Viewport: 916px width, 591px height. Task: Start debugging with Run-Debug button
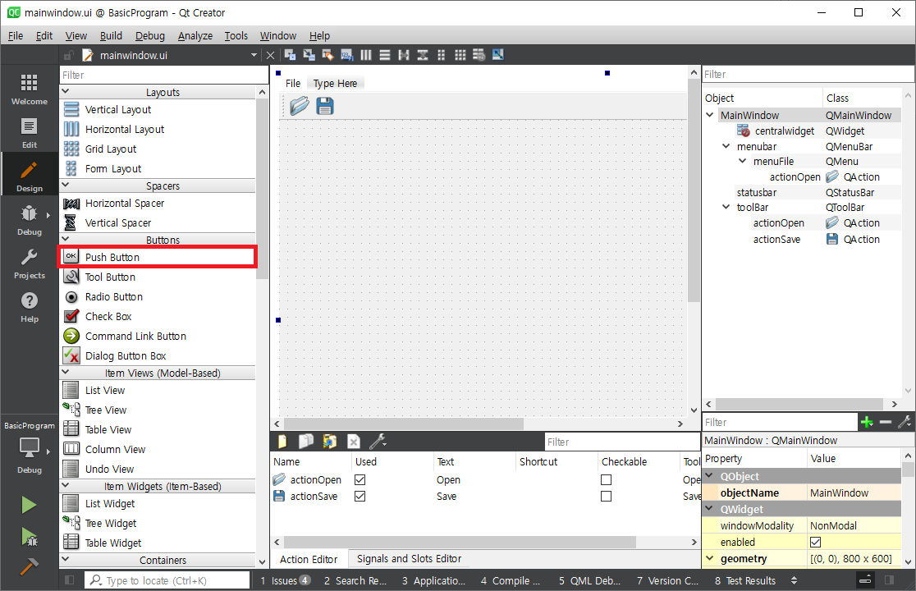29,536
